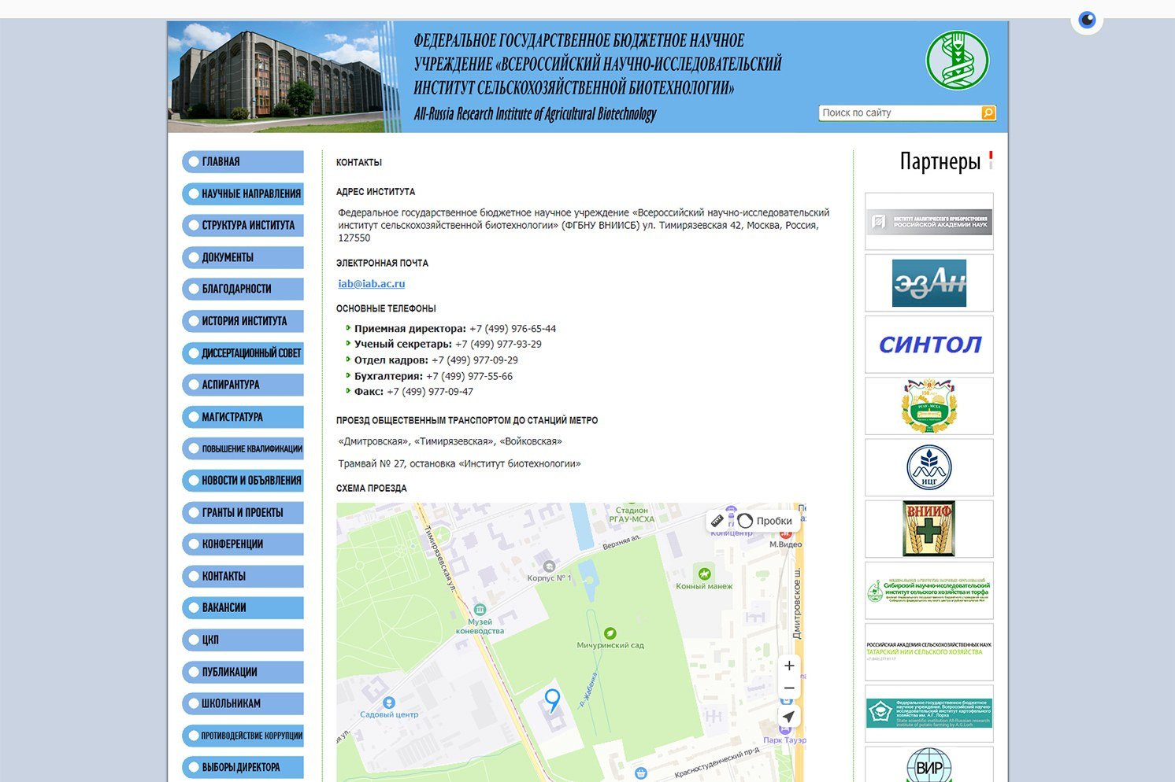Screen dimensions: 1175x782
Task: Click the Мичуринский сад map marker
Action: pos(610,633)
